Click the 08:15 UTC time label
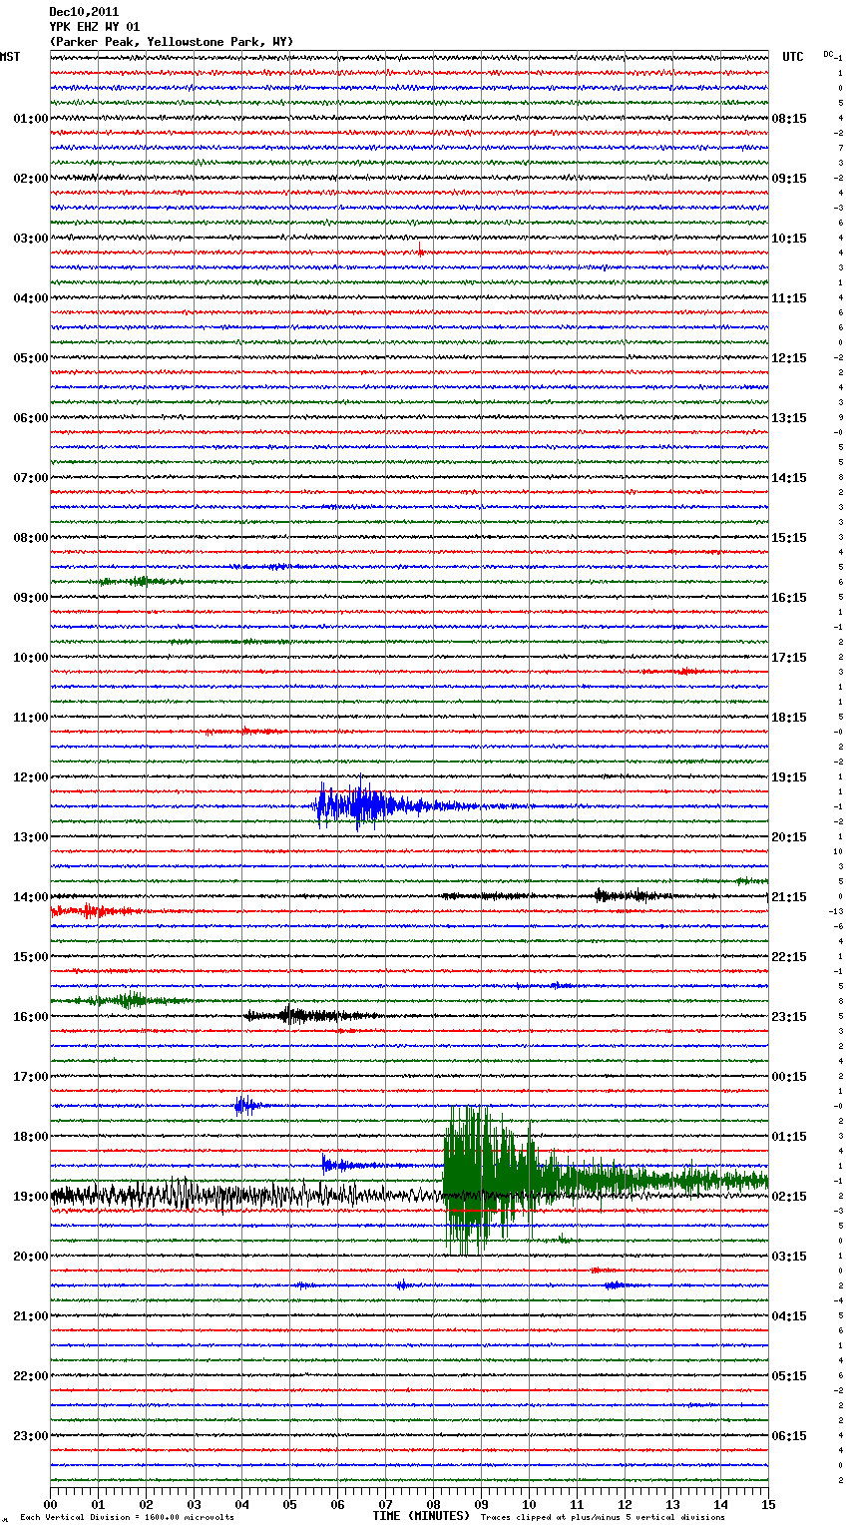 pyautogui.click(x=789, y=119)
